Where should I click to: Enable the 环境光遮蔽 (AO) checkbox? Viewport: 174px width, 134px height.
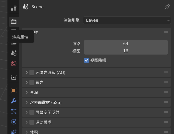(x=32, y=72)
